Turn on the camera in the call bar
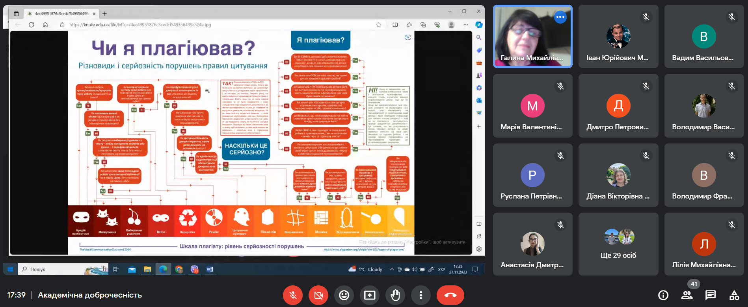The height and width of the screenshot is (307, 748). click(318, 295)
